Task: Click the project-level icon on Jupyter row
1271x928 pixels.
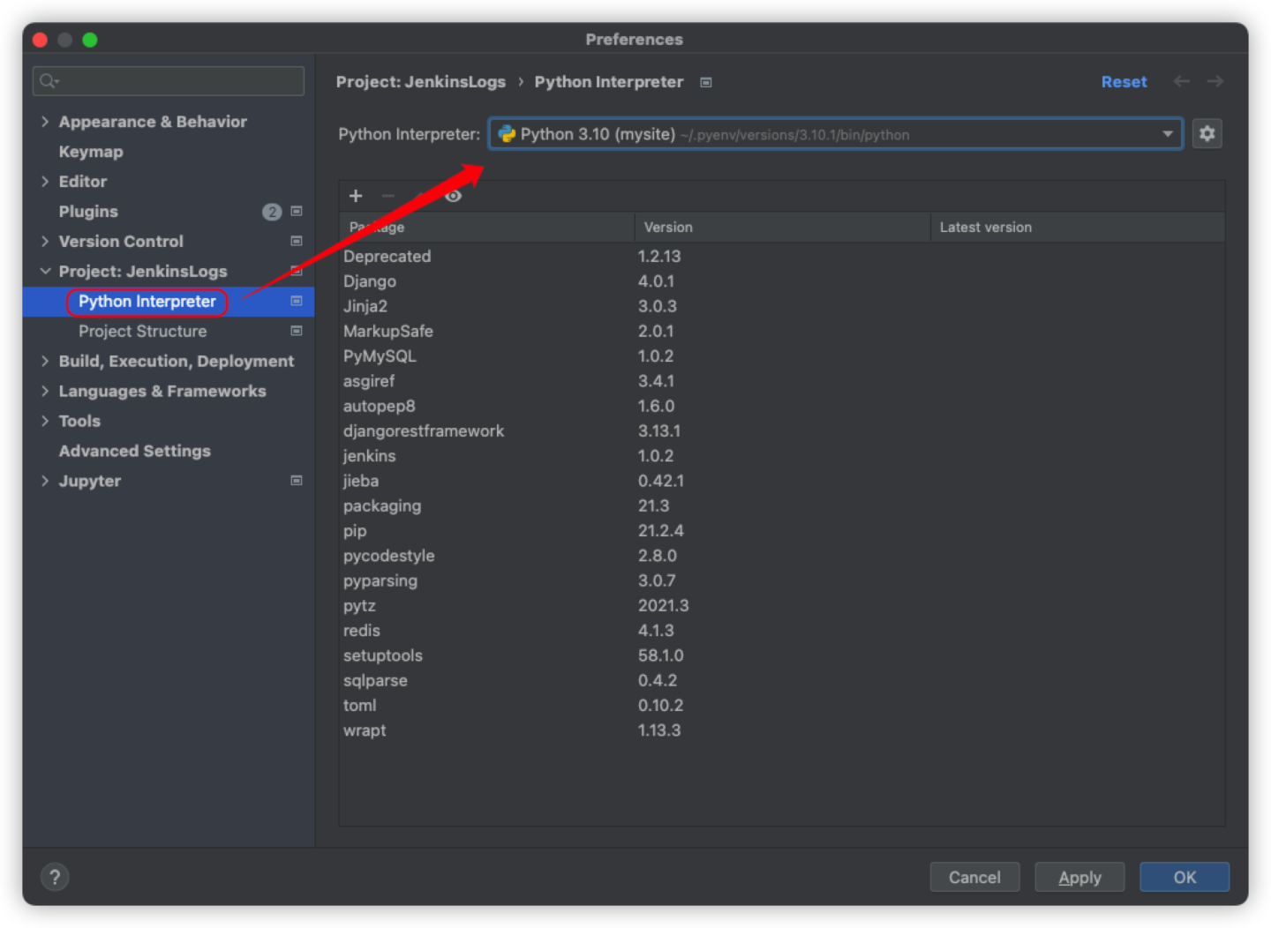Action: (x=297, y=481)
